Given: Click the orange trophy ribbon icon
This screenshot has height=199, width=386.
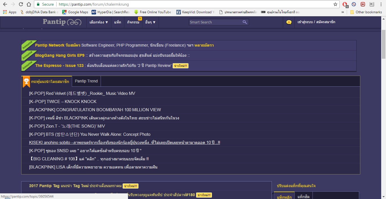Looking at the screenshot, I should tap(26, 82).
